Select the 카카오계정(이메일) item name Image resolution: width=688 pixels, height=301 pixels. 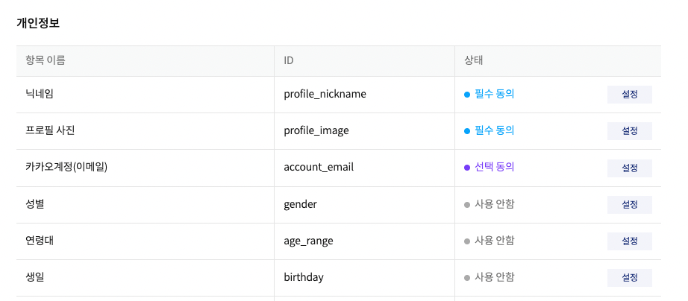click(x=66, y=167)
